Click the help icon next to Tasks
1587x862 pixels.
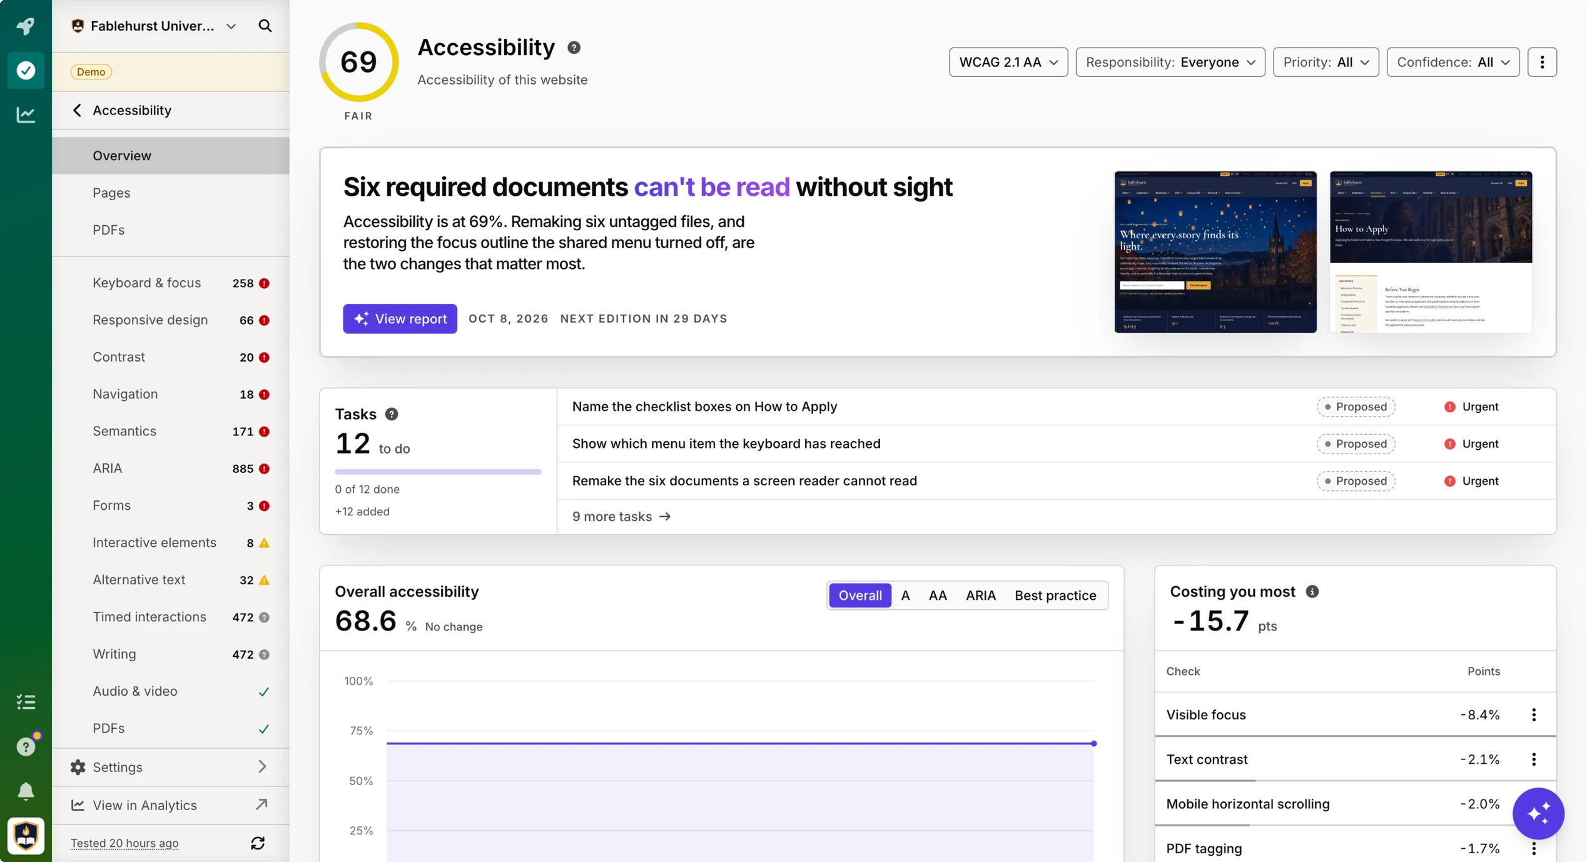392,414
